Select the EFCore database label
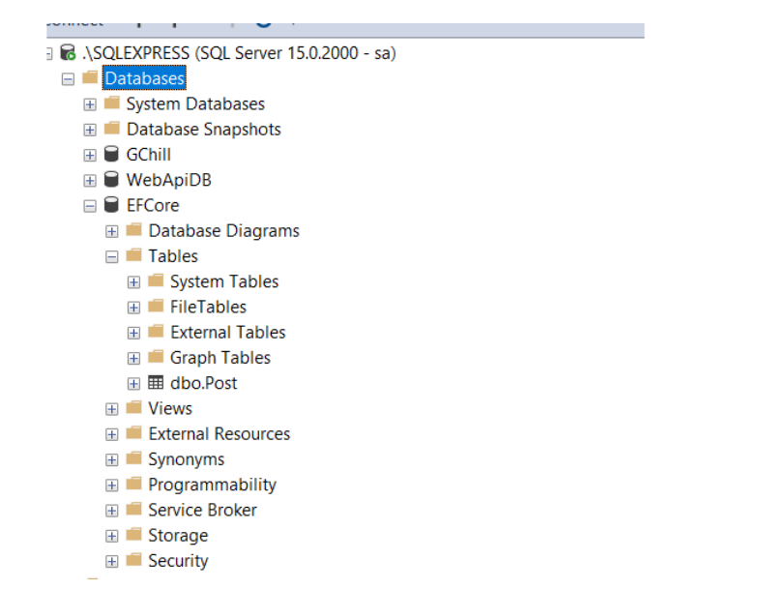 (153, 205)
